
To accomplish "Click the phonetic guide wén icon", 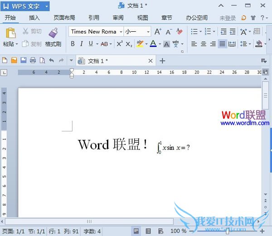I will click(175, 44).
